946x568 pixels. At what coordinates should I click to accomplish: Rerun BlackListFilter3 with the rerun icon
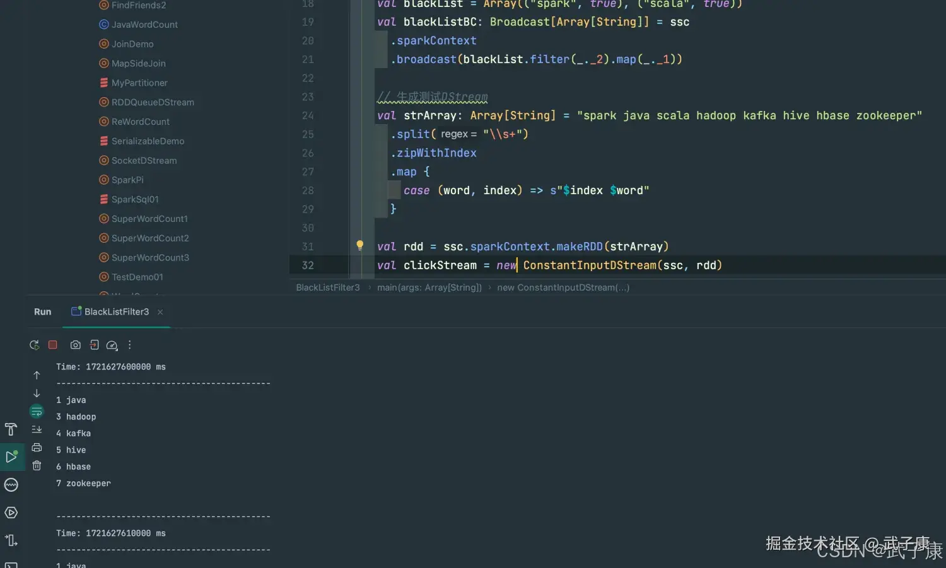point(35,345)
